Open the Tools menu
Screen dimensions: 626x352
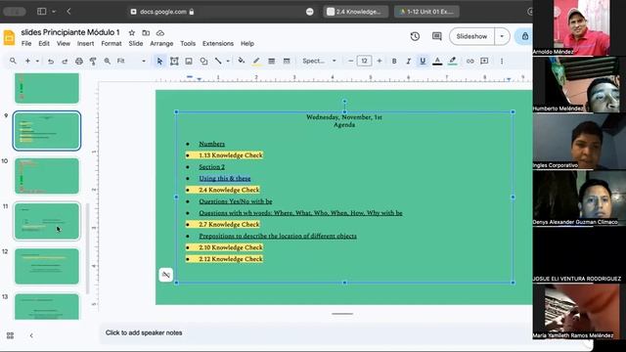(x=188, y=43)
